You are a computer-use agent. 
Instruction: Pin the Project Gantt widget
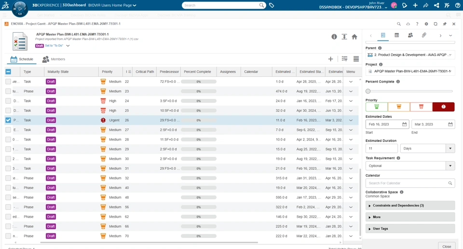click(444, 24)
